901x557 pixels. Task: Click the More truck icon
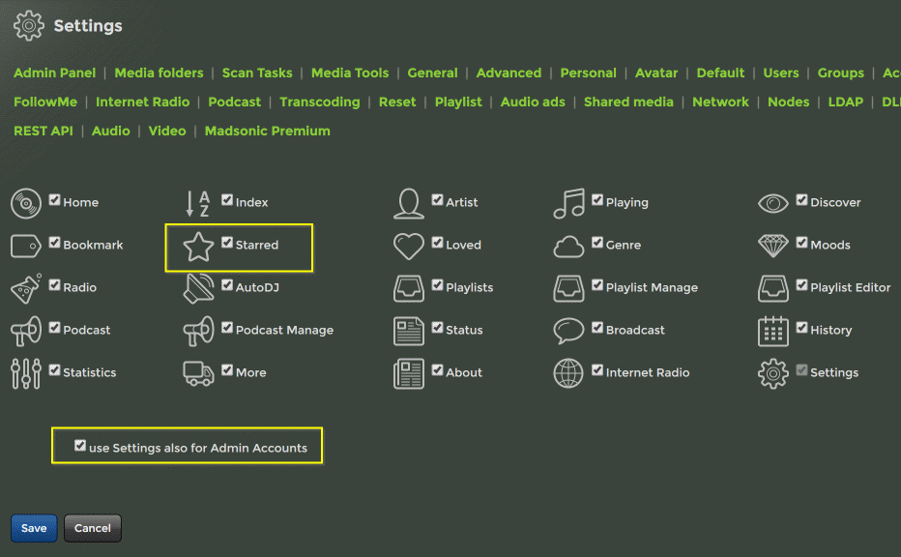click(199, 373)
